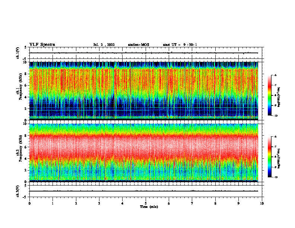Click inside the ch.2 spectrogram panel

(x=144, y=153)
